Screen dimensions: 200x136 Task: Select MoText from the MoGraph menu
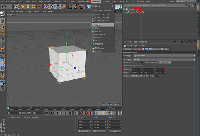pyautogui.click(x=103, y=37)
